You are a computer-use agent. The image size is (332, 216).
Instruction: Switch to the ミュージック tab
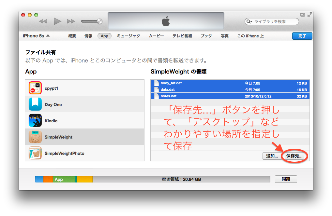[x=128, y=36]
